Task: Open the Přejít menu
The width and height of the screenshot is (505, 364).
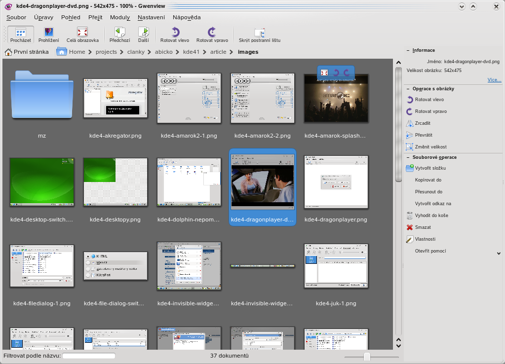Action: 95,17
